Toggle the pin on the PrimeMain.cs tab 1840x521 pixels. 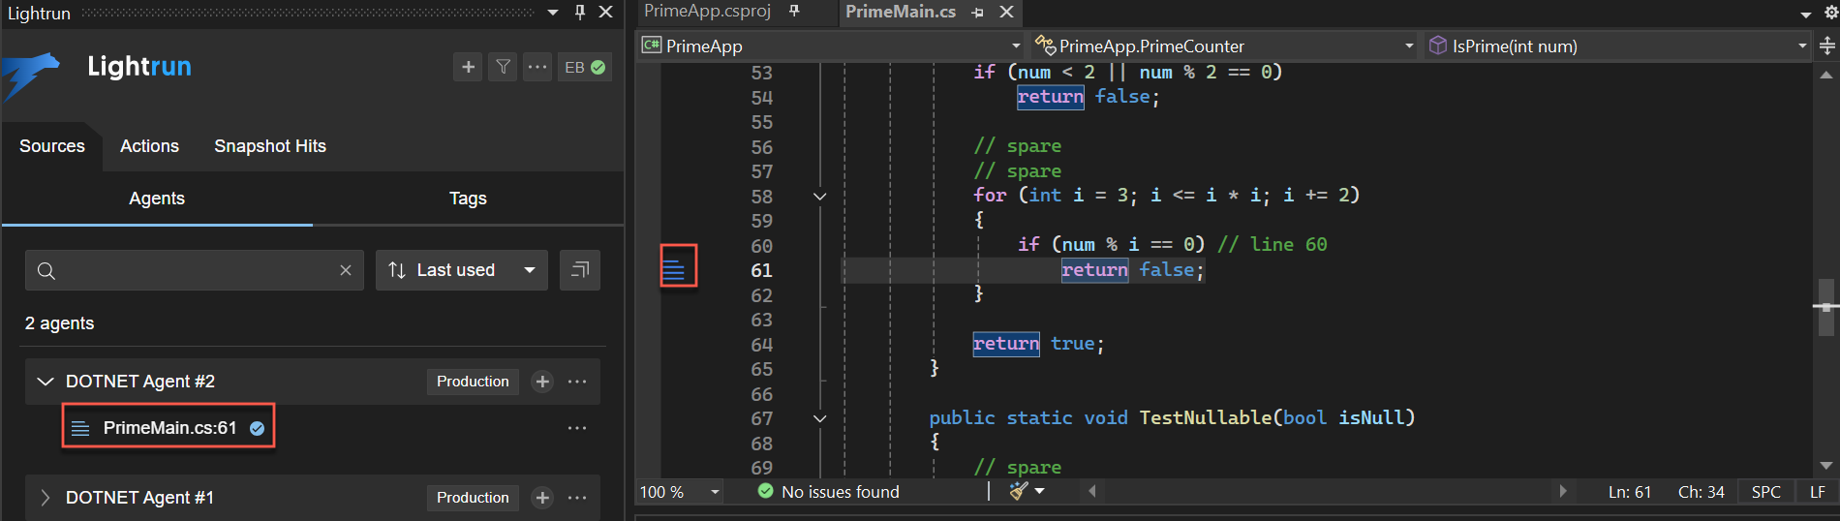(x=978, y=12)
